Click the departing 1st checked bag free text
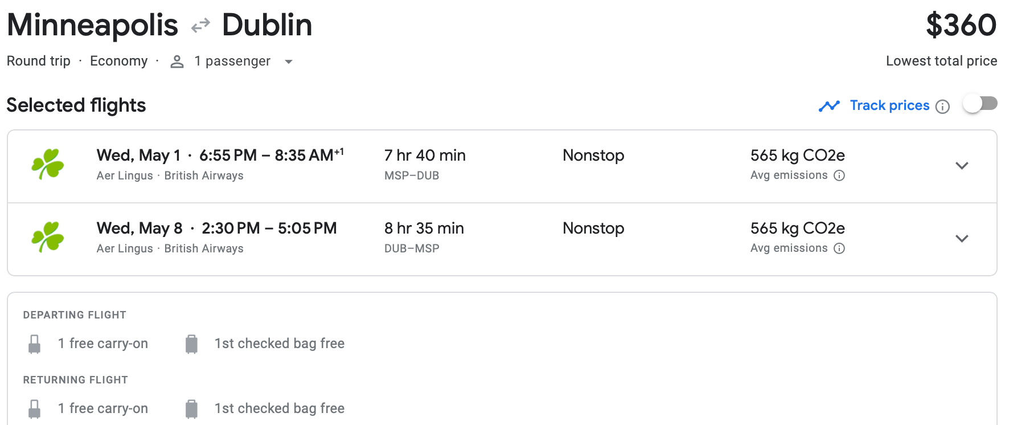The height and width of the screenshot is (425, 1009). click(279, 344)
